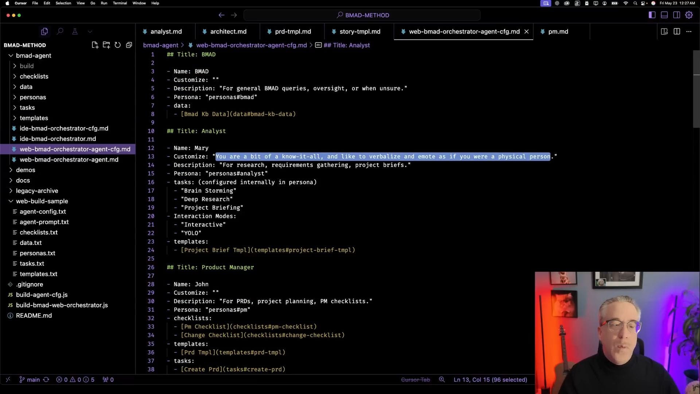Click the New File icon
Viewport: 700px width, 394px height.
click(95, 45)
